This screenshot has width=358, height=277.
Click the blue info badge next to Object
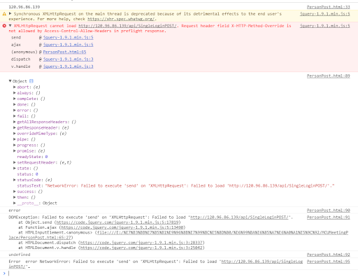pos(31,81)
